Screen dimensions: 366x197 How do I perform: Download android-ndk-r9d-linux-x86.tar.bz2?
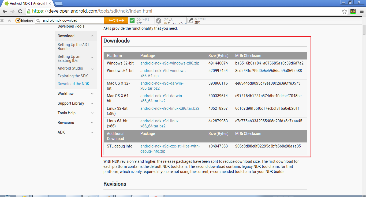(x=170, y=108)
